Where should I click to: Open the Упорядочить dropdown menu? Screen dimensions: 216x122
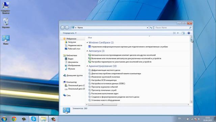click(x=70, y=33)
